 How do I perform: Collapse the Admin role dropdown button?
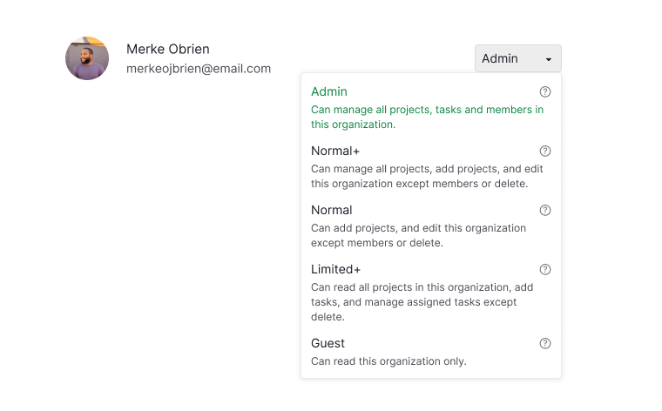pos(518,58)
